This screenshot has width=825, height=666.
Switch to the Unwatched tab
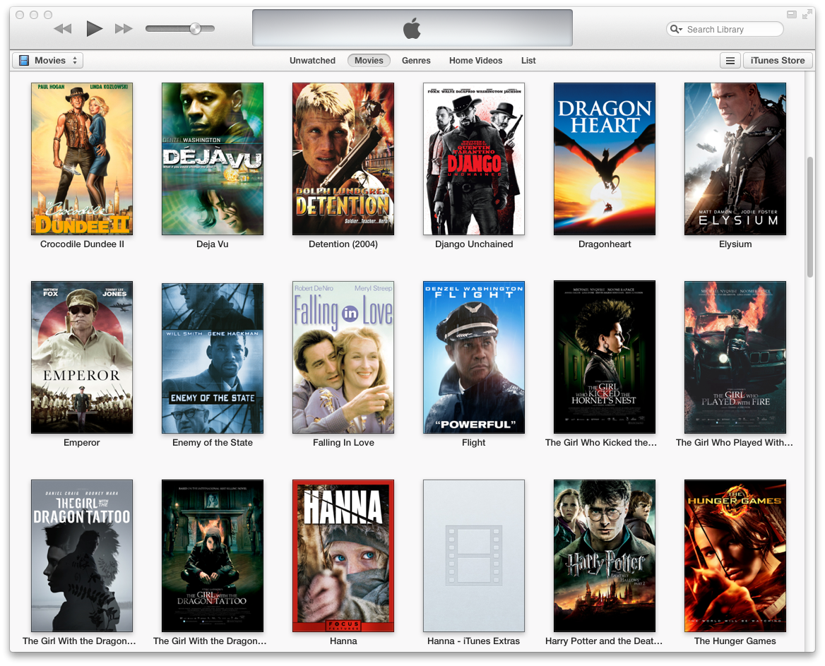point(312,61)
